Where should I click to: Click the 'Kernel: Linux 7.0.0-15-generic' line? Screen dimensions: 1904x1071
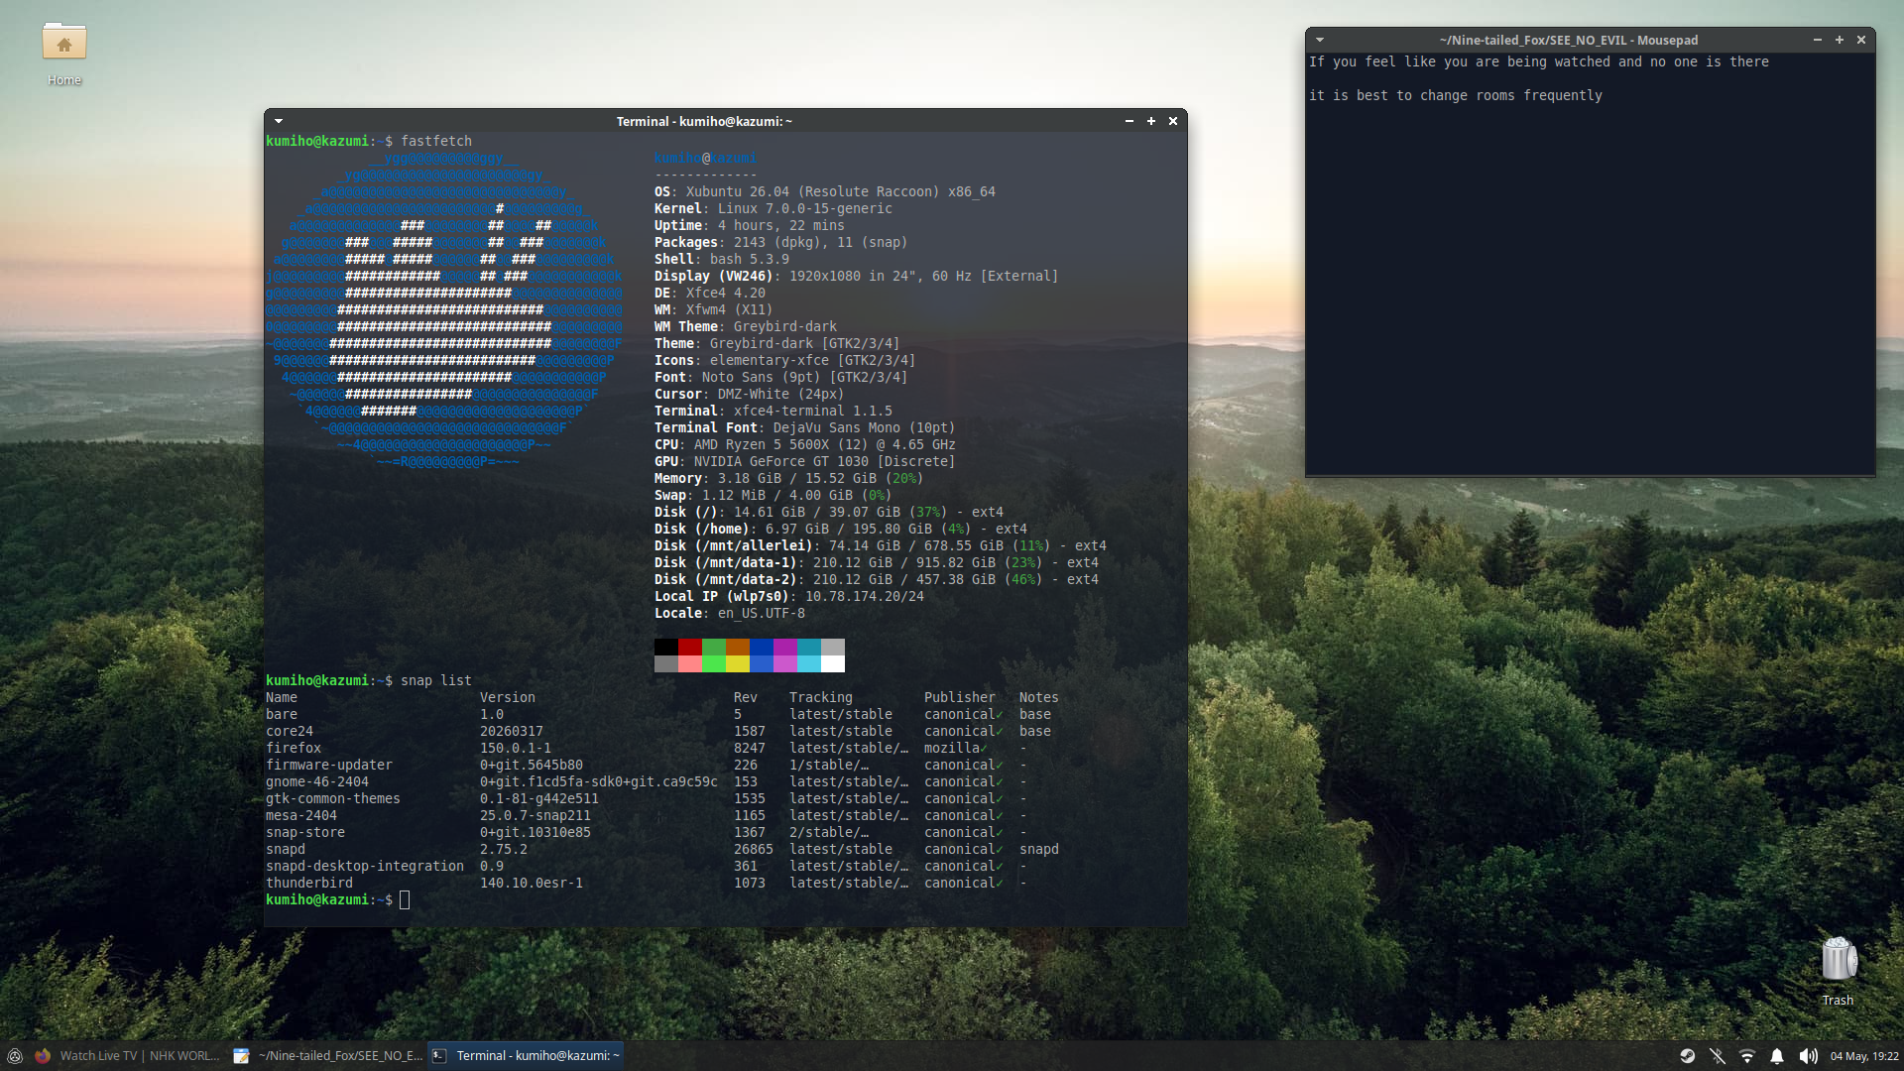(773, 208)
